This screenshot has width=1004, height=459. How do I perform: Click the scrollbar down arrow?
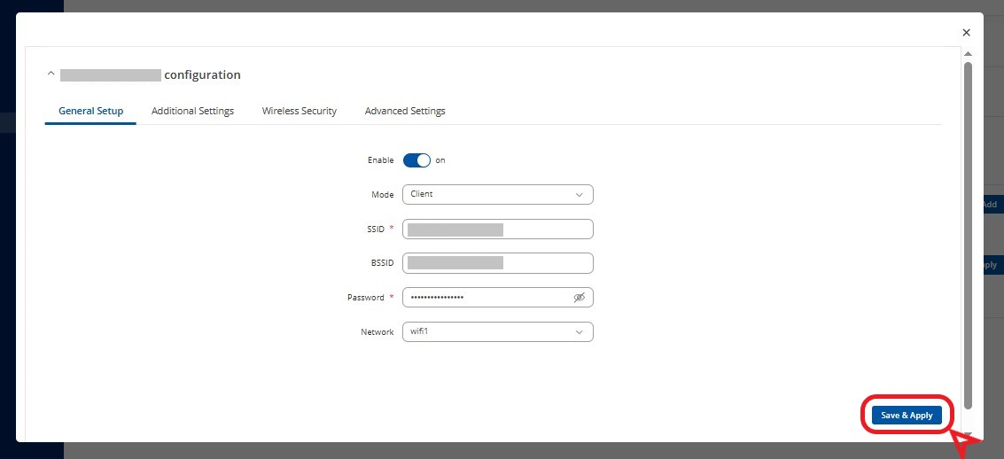[x=969, y=435]
